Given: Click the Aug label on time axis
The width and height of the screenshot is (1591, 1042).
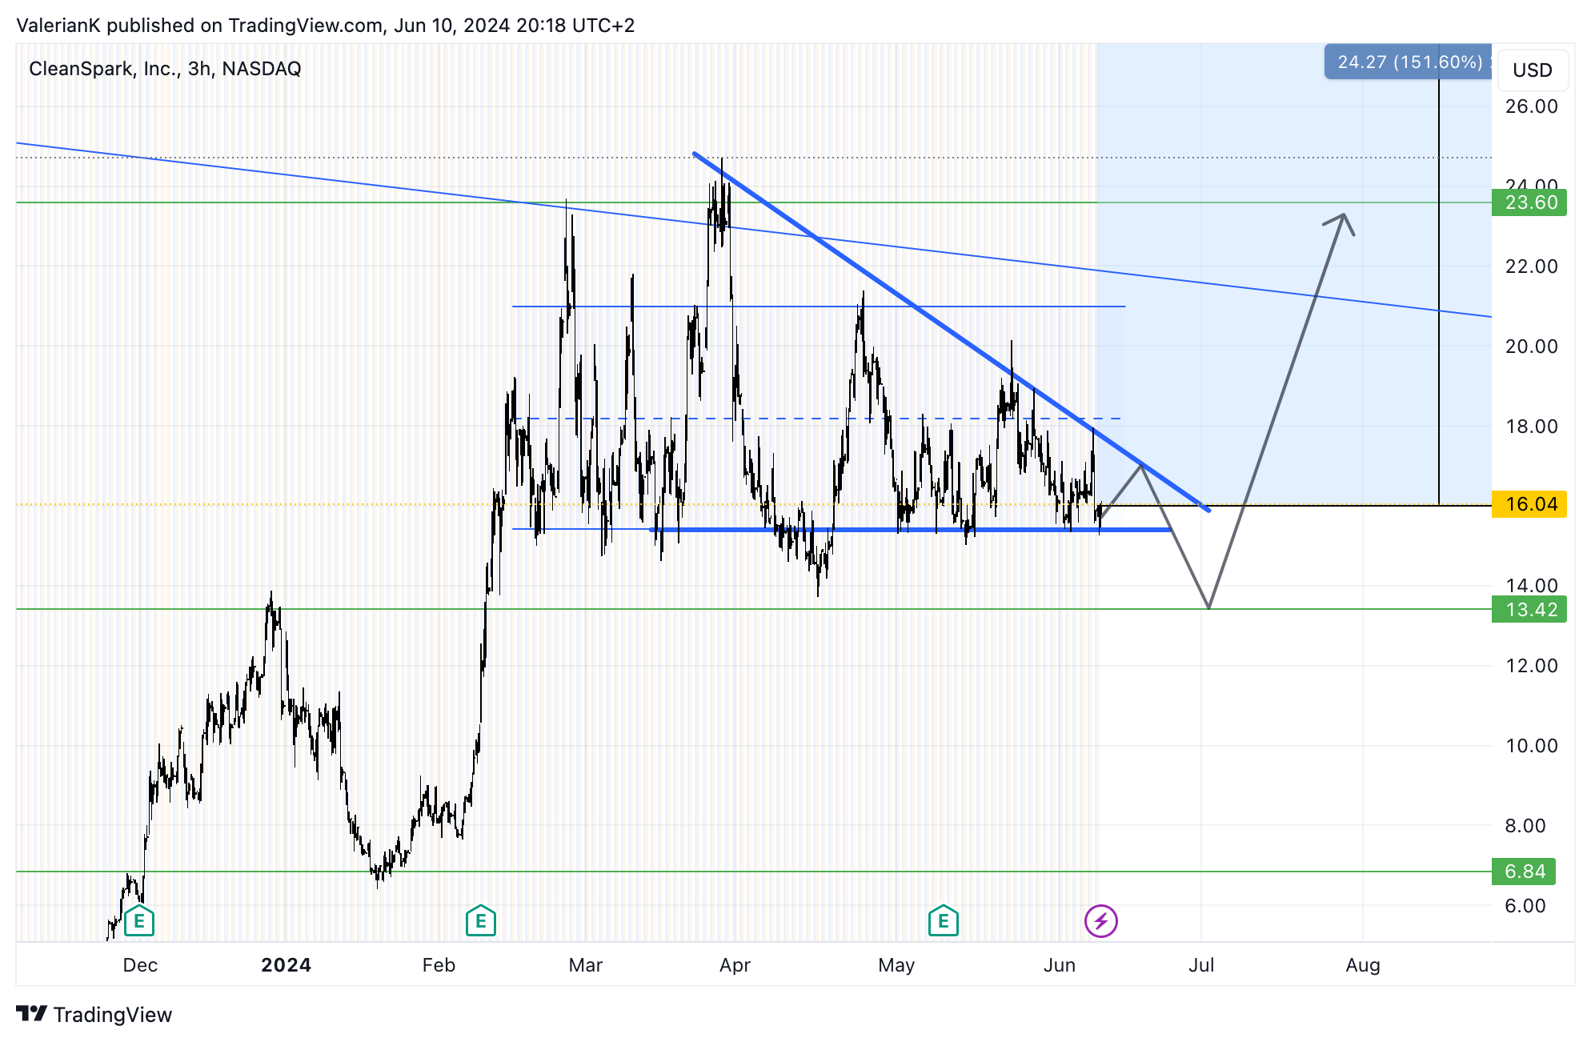Looking at the screenshot, I should (1363, 965).
